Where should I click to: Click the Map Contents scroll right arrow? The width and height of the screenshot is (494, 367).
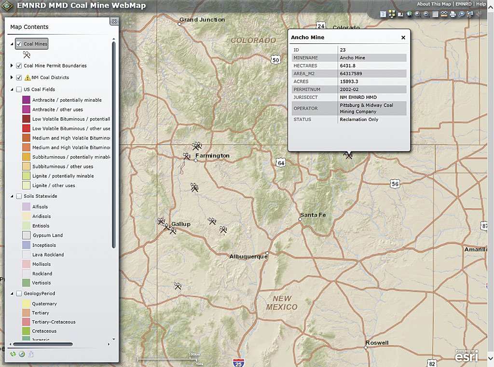pyautogui.click(x=109, y=344)
